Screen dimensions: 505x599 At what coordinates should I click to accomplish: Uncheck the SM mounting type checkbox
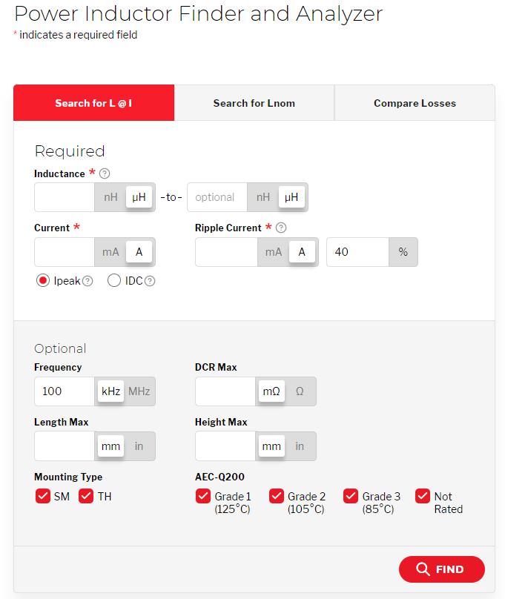point(43,496)
